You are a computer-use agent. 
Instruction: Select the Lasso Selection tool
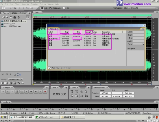tap(11, 8)
